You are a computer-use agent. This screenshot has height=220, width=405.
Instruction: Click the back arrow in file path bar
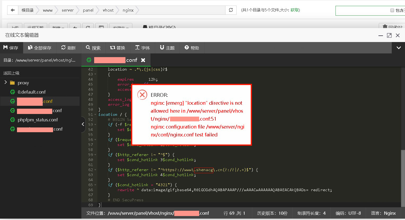[12, 10]
